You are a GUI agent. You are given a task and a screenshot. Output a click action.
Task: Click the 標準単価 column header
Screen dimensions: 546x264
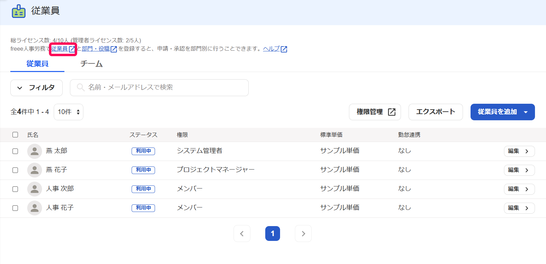click(331, 135)
